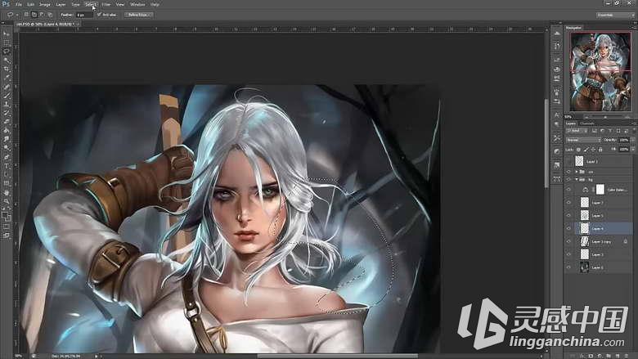Select the Clone Stamp tool
This screenshot has width=638, height=359.
click(x=6, y=105)
